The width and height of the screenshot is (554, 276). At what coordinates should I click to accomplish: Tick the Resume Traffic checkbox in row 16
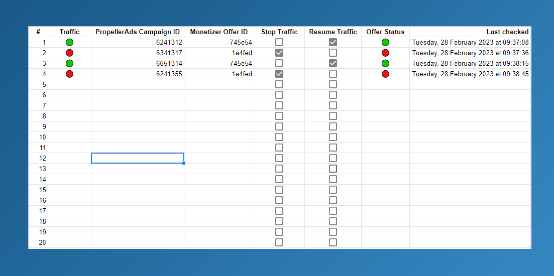coord(333,200)
